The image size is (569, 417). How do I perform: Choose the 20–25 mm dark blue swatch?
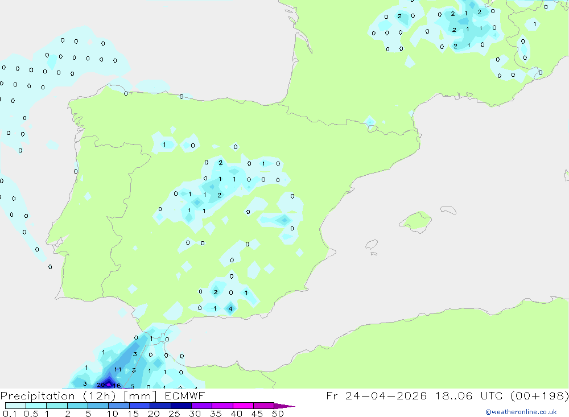click(160, 406)
